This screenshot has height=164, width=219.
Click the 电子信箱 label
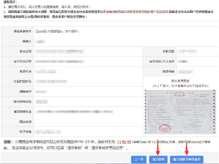click(x=25, y=131)
